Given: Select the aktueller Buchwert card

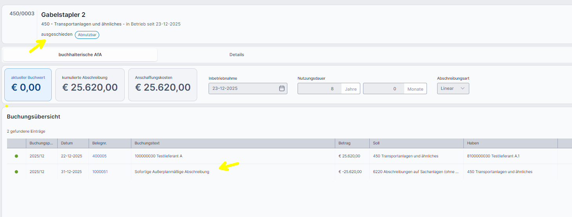Looking at the screenshot, I should pos(28,85).
